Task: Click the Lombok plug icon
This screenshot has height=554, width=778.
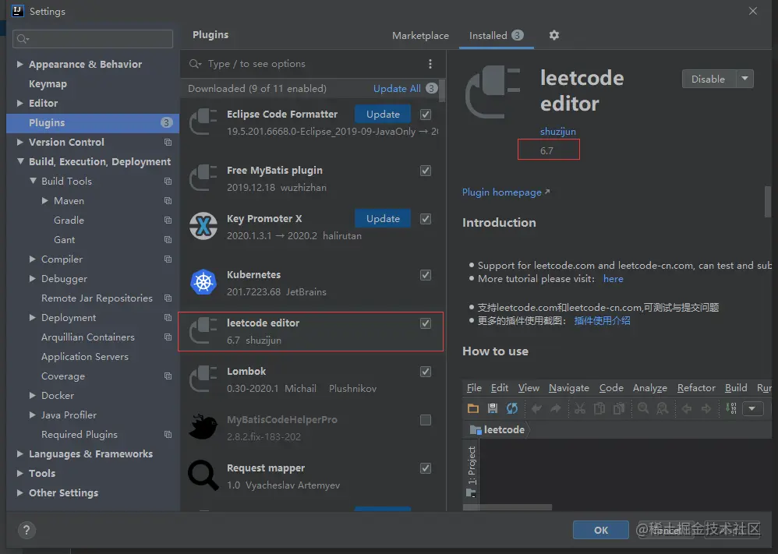Action: pos(203,379)
